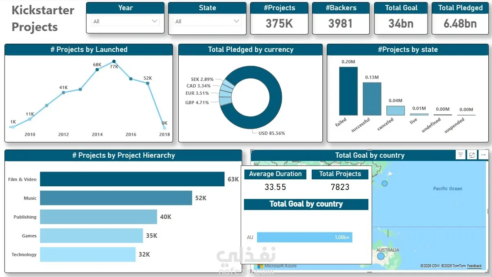
Task: Click the failed bar in Projects by state
Action: tap(348, 91)
